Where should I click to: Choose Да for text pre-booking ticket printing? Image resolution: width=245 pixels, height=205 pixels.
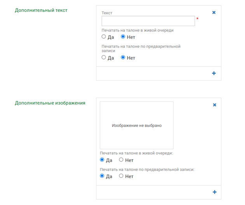tap(104, 57)
